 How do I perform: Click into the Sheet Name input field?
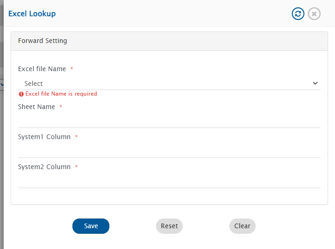(x=169, y=121)
